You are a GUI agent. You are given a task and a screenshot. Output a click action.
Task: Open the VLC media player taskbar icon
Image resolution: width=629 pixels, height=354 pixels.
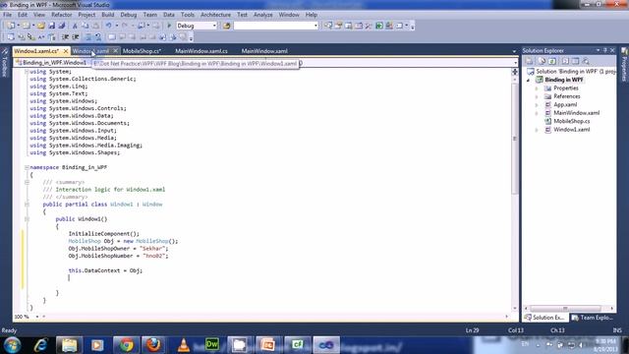184,345
